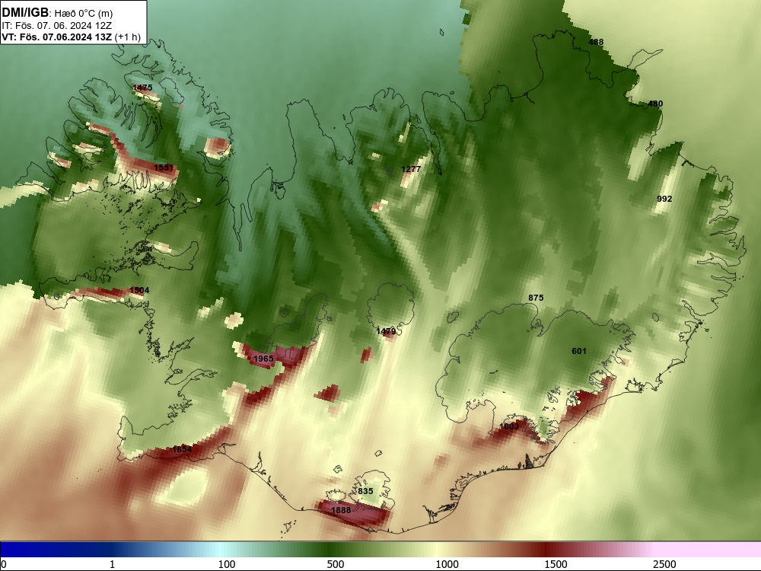Viewport: 761px width, 571px height.
Task: Click the 601 value on the map
Action: coord(579,351)
